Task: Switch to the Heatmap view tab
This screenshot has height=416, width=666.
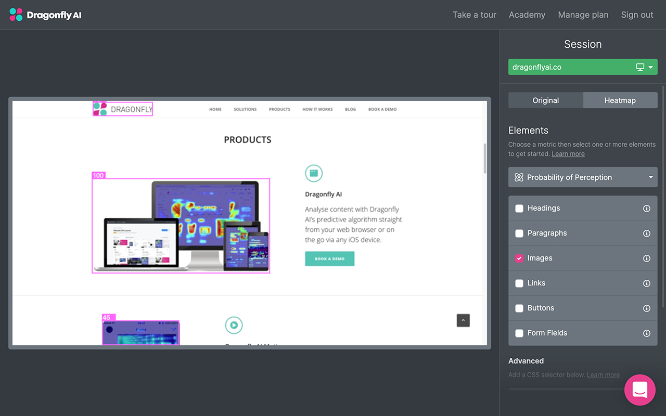Action: point(620,100)
